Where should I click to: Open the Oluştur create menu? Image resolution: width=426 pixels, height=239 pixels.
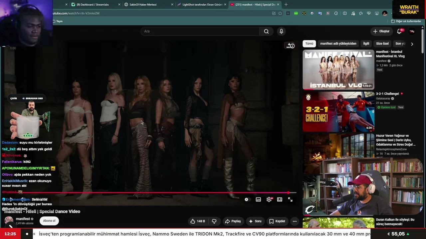click(x=381, y=31)
